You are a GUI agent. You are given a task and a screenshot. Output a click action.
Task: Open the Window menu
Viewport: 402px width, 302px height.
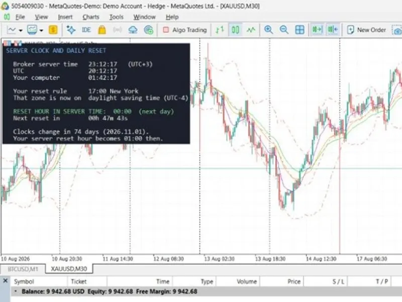click(144, 17)
